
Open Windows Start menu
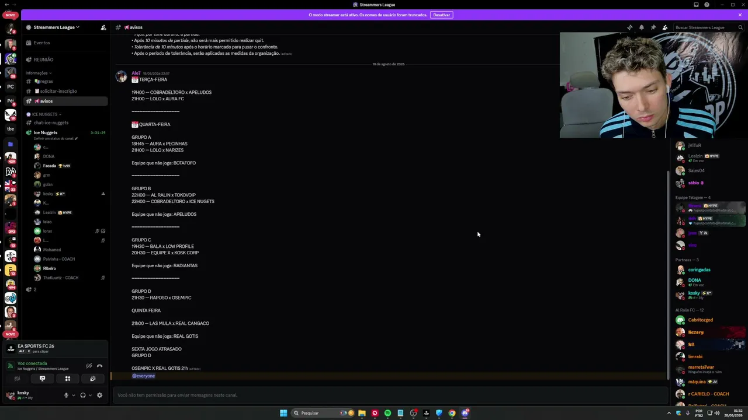[283, 413]
